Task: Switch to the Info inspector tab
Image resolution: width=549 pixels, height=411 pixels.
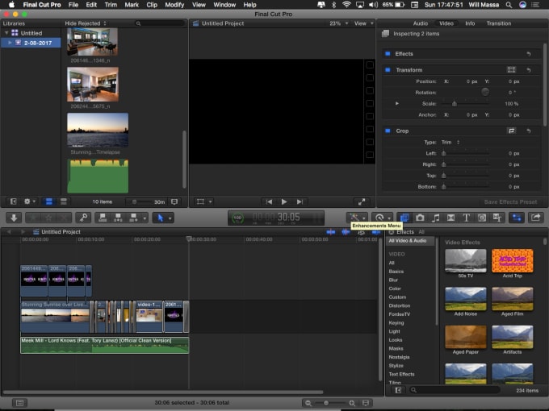Action: pos(470,23)
